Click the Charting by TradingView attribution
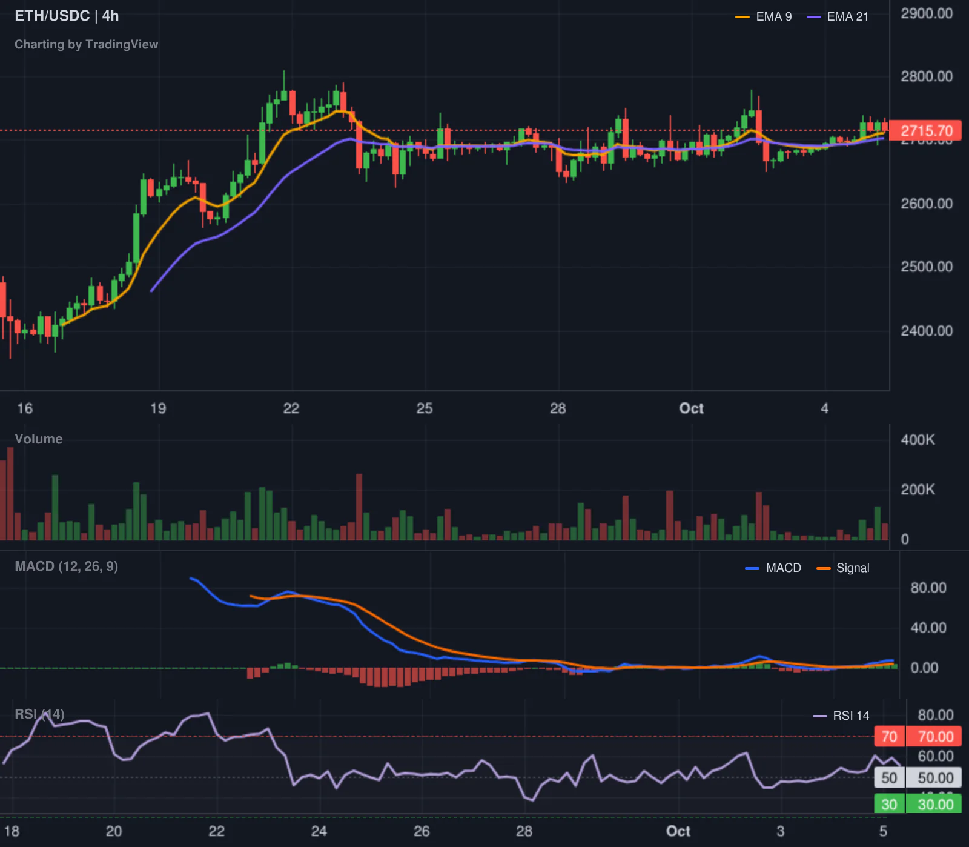This screenshot has height=847, width=969. tap(86, 44)
